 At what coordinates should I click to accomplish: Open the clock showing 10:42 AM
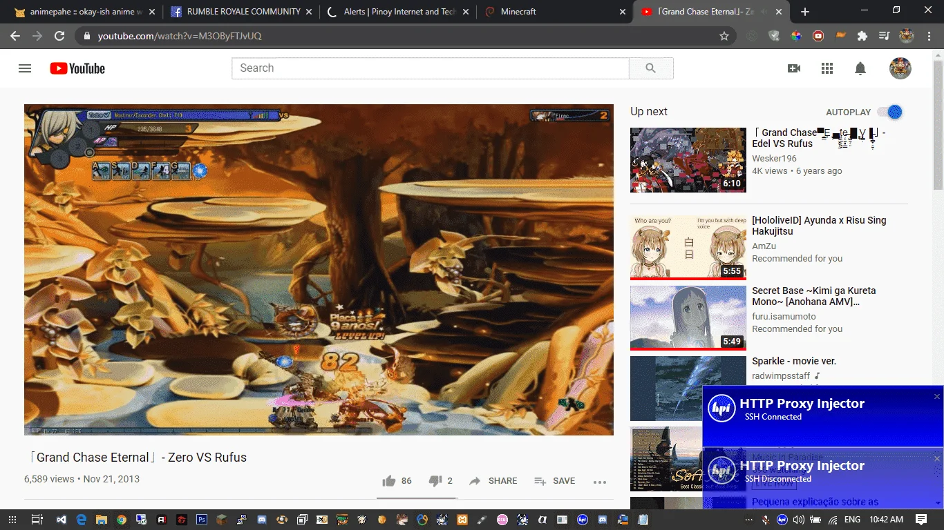pyautogui.click(x=886, y=520)
